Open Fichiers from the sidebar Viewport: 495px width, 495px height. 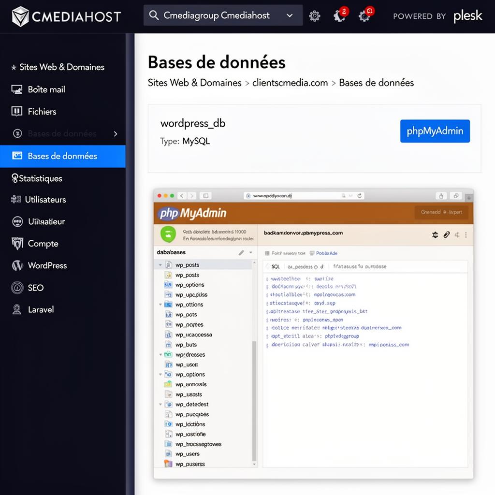pos(42,112)
